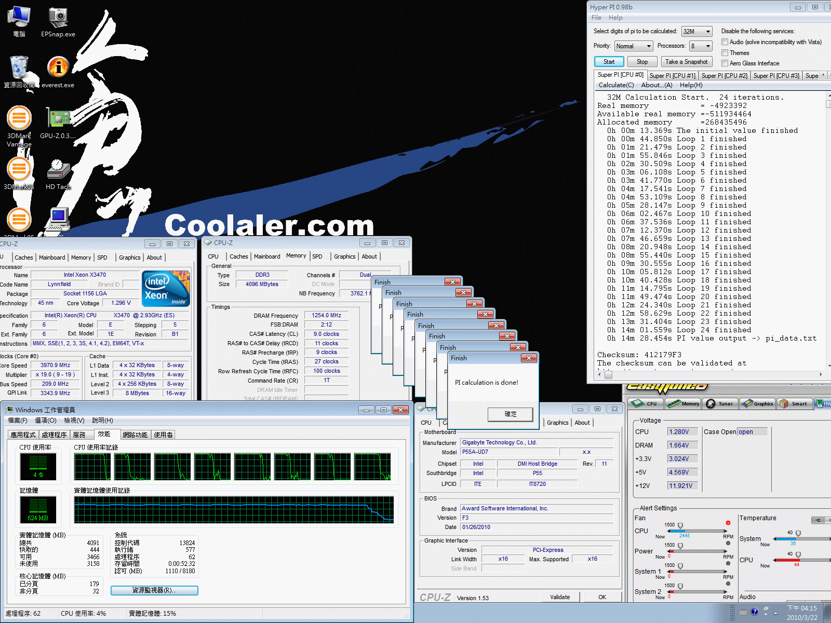The width and height of the screenshot is (831, 623).
Task: Open EasyTune Smart tab with cube icon
Action: pos(794,403)
